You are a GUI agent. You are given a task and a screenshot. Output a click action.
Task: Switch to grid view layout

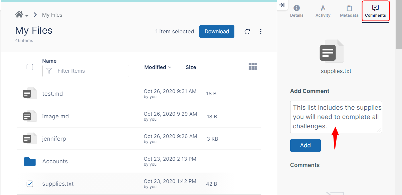tap(253, 67)
